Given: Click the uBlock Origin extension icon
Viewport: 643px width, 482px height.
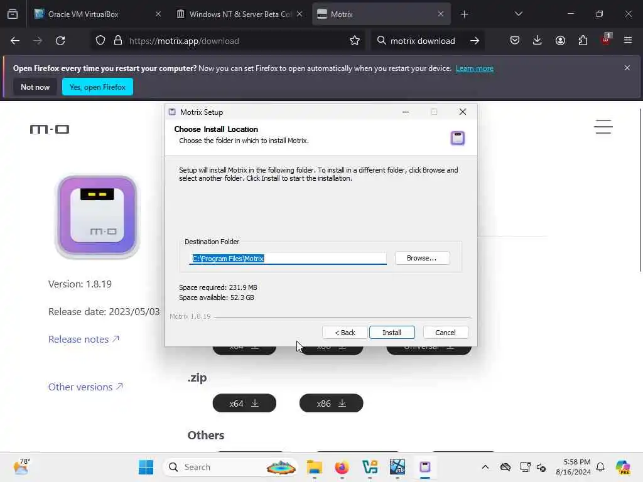Looking at the screenshot, I should 606,40.
